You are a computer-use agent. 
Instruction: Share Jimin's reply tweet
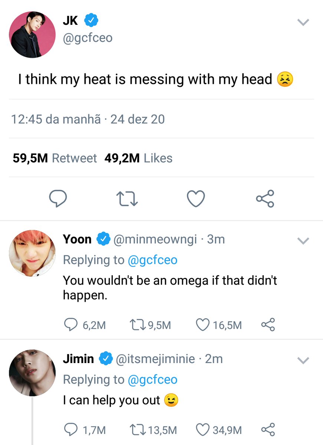[268, 430]
